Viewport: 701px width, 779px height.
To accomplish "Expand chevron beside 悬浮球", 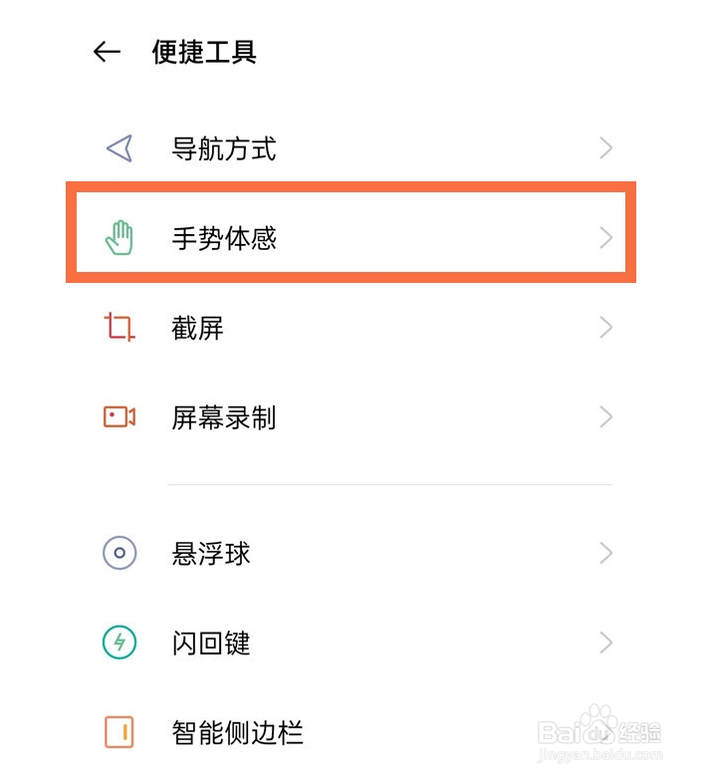I will pyautogui.click(x=605, y=553).
